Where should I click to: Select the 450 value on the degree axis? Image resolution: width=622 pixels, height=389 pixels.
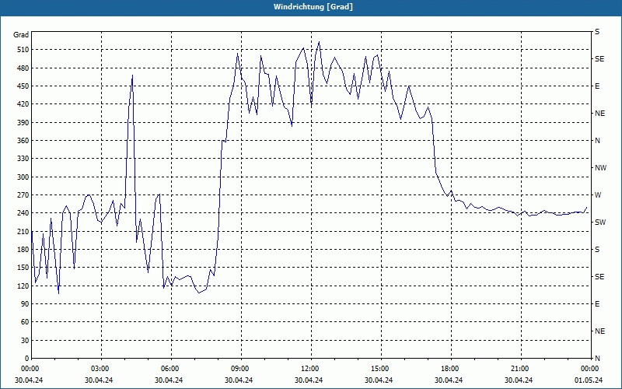tap(23, 86)
